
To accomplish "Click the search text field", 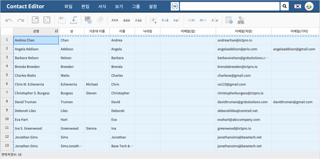I will click(230, 6).
